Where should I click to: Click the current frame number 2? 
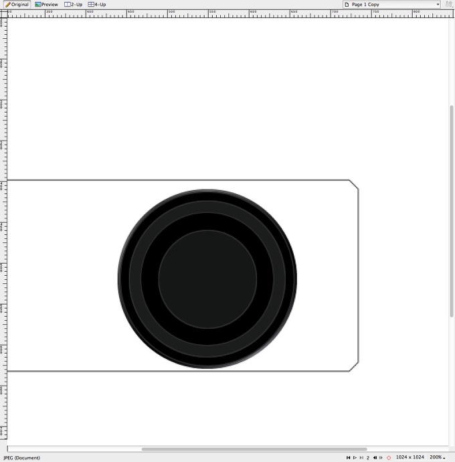click(x=368, y=457)
